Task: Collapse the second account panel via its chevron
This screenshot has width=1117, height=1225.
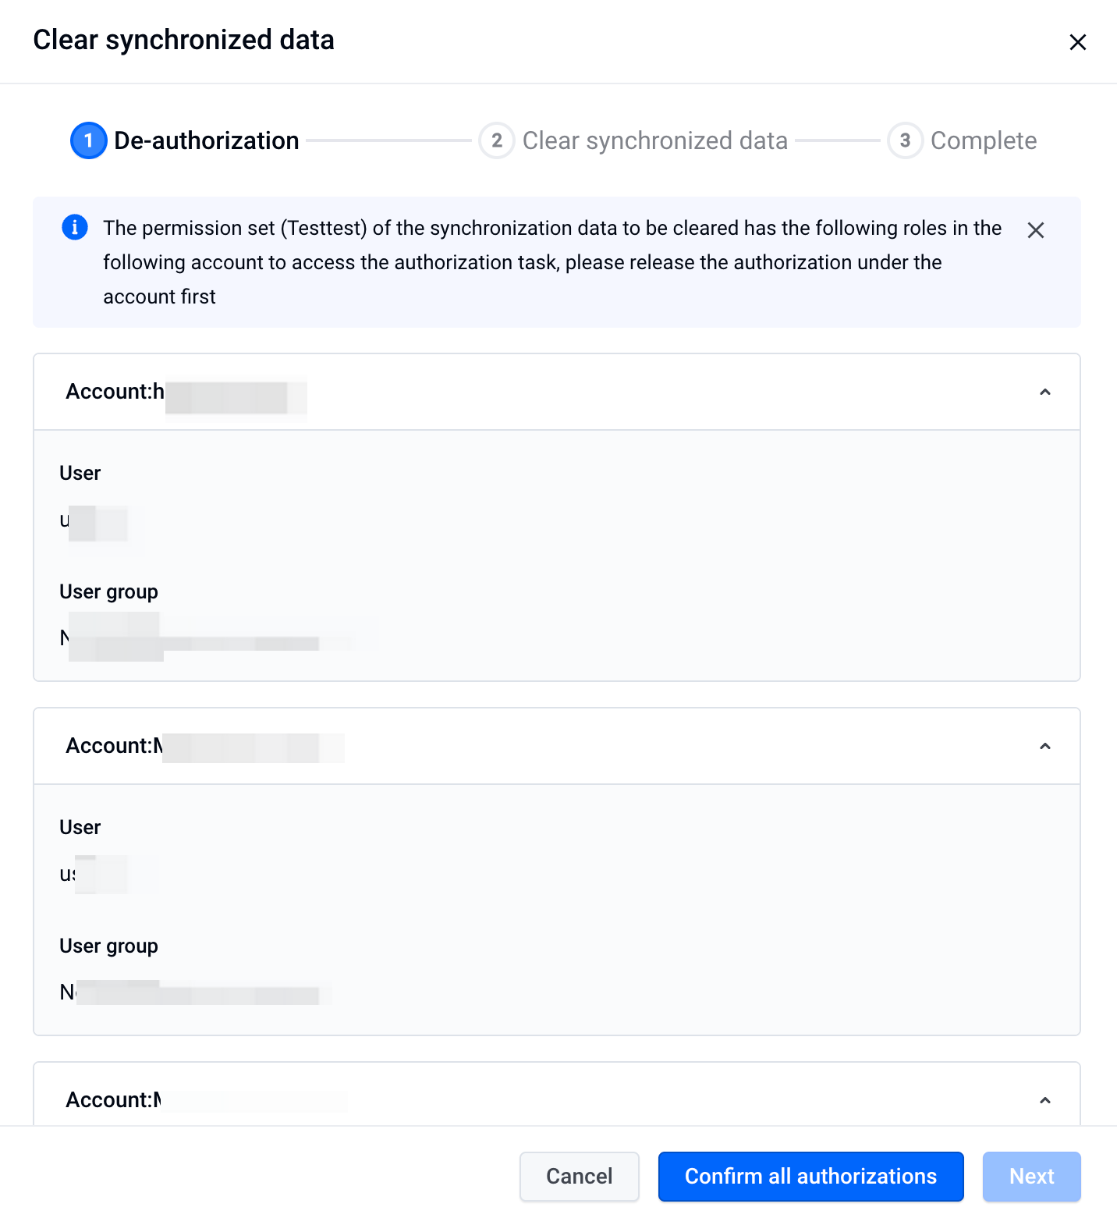Action: click(x=1045, y=746)
